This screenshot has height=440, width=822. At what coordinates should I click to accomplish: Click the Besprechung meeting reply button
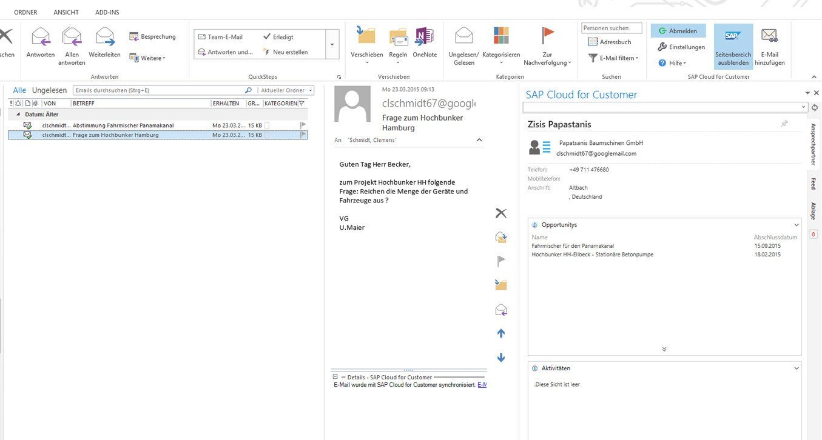click(152, 36)
